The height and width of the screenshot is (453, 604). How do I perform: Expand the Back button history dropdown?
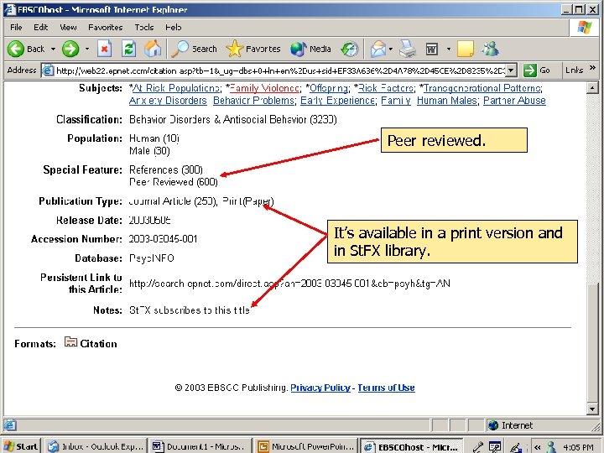point(53,49)
